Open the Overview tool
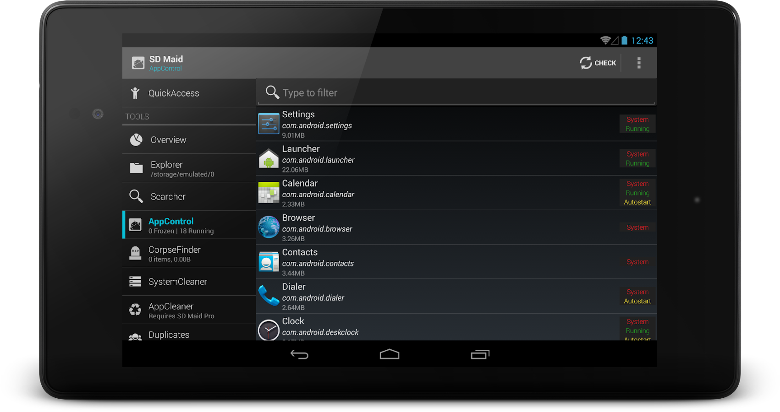Screen dimensions: 780x412 [189, 140]
